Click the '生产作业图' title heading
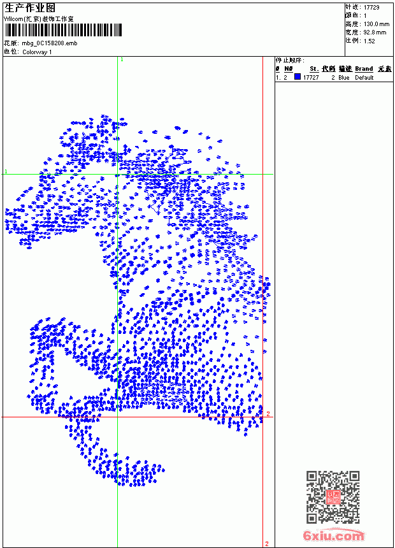The height and width of the screenshot is (548, 395). tap(30, 8)
